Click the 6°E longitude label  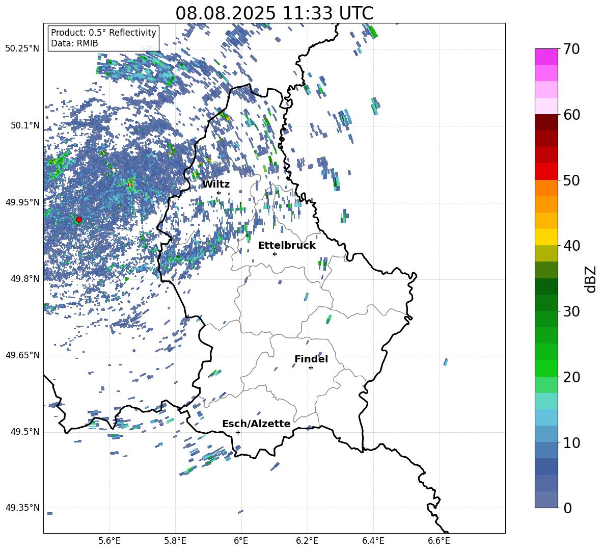point(241,541)
